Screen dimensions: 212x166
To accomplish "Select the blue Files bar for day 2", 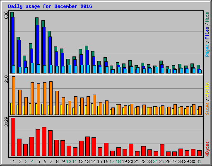I will point(19,54).
